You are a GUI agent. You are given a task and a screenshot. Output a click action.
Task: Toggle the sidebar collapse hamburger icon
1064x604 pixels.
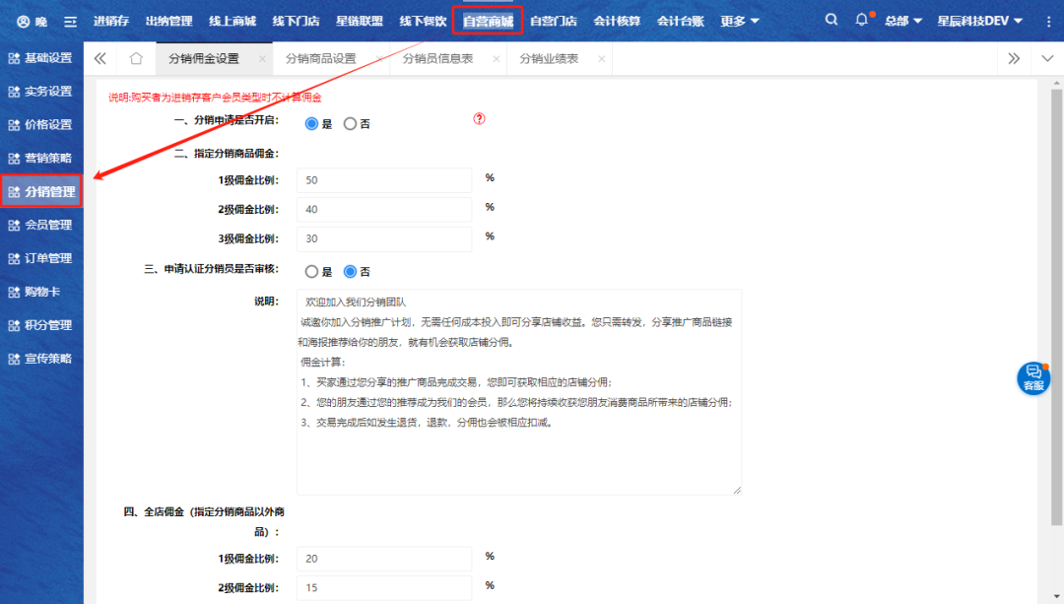point(70,21)
